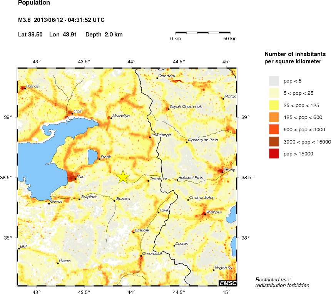
Task: Click the Orenburc town marker
Action: [x=149, y=180]
